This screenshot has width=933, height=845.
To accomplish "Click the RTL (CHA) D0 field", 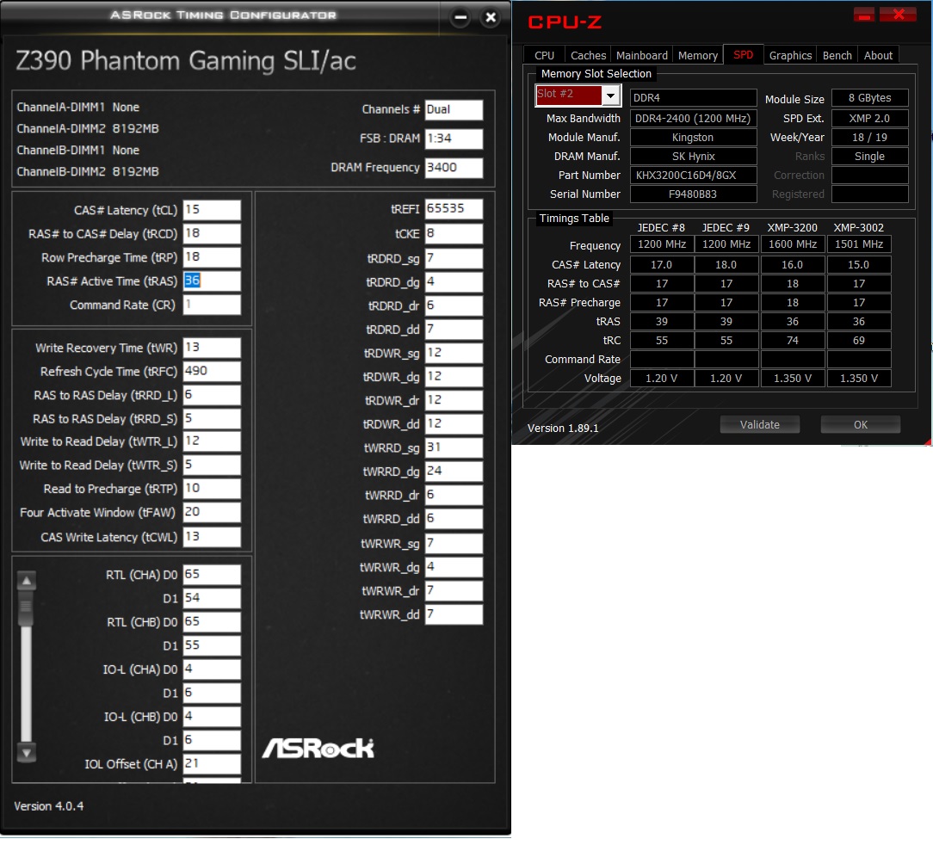I will tap(212, 575).
